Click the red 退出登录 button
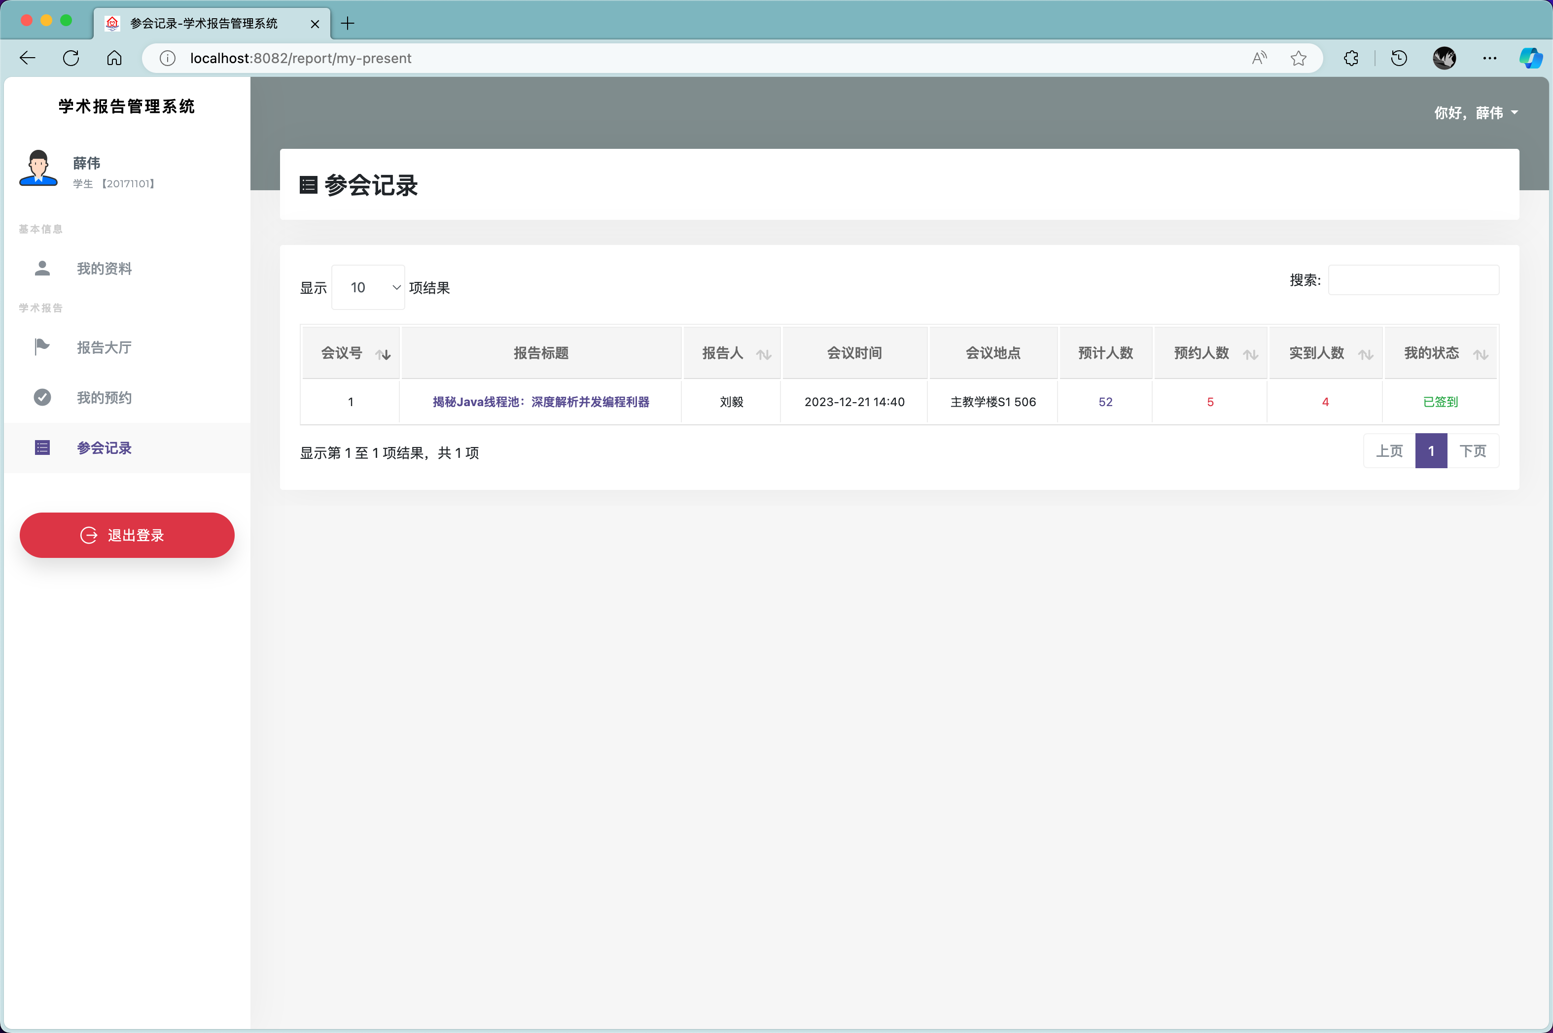The height and width of the screenshot is (1033, 1553). (x=127, y=535)
